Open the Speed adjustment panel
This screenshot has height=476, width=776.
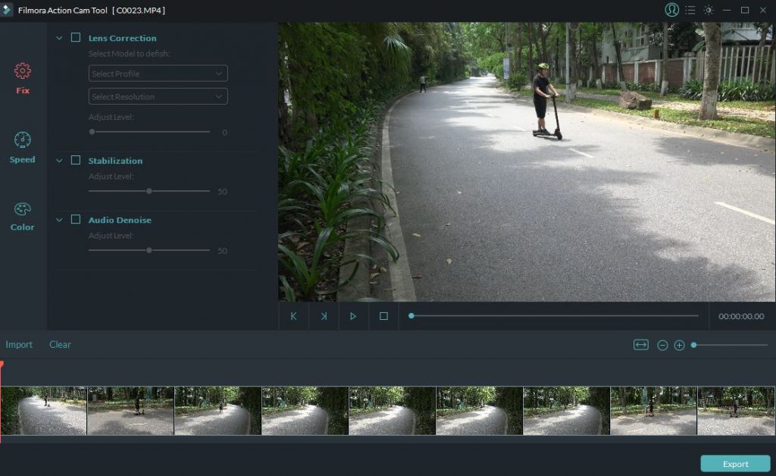tap(21, 149)
